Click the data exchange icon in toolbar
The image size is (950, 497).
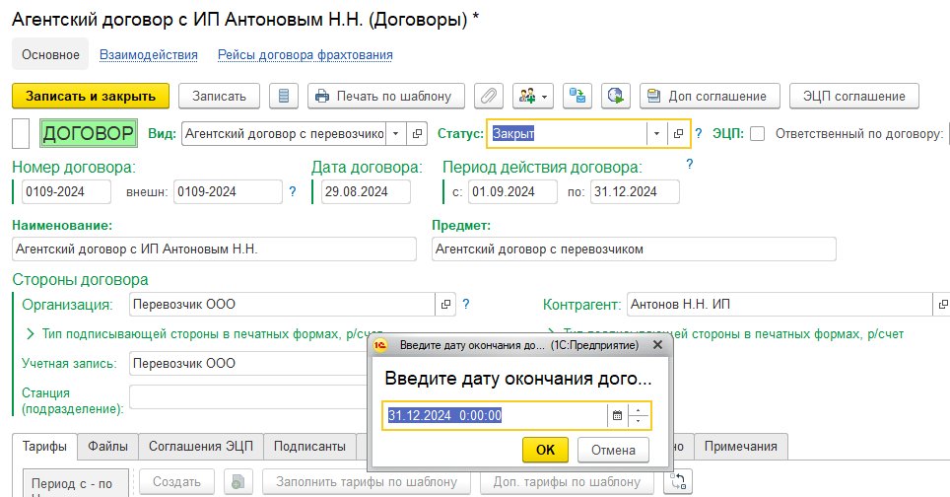pos(577,96)
